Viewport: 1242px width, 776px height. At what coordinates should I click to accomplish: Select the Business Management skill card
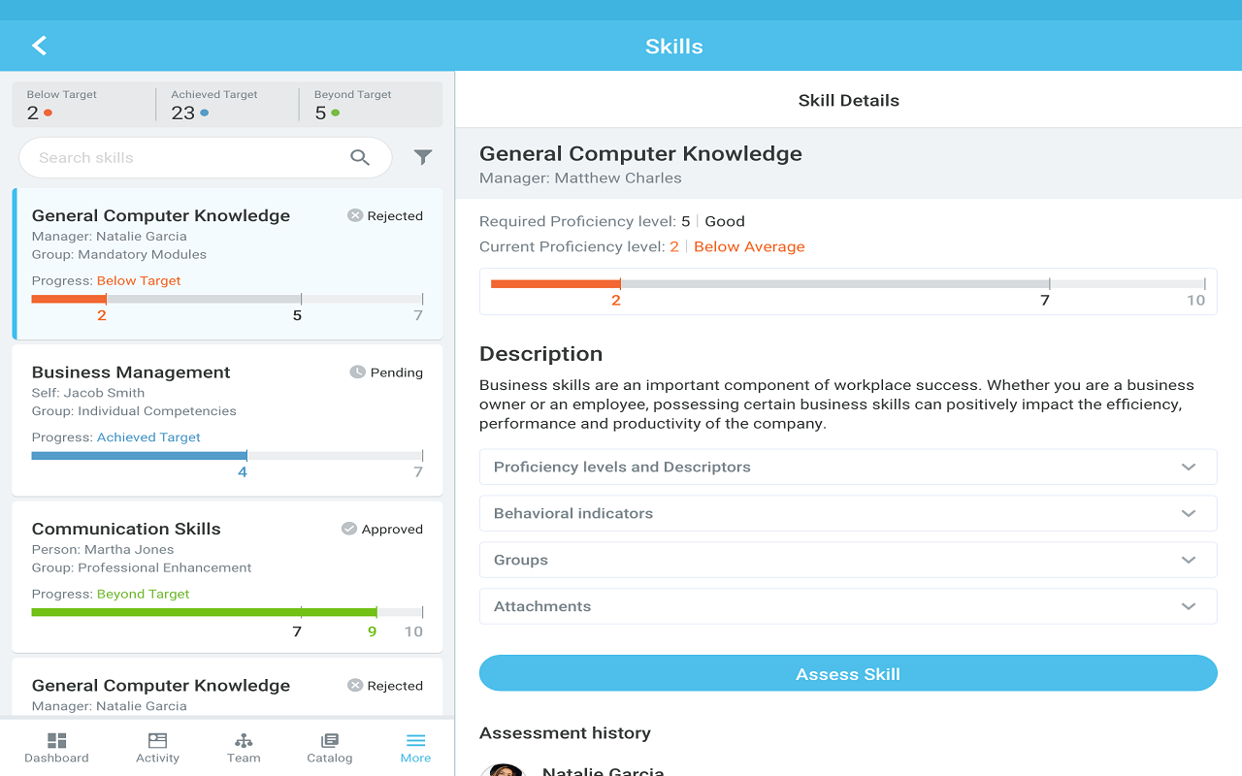[x=227, y=420]
